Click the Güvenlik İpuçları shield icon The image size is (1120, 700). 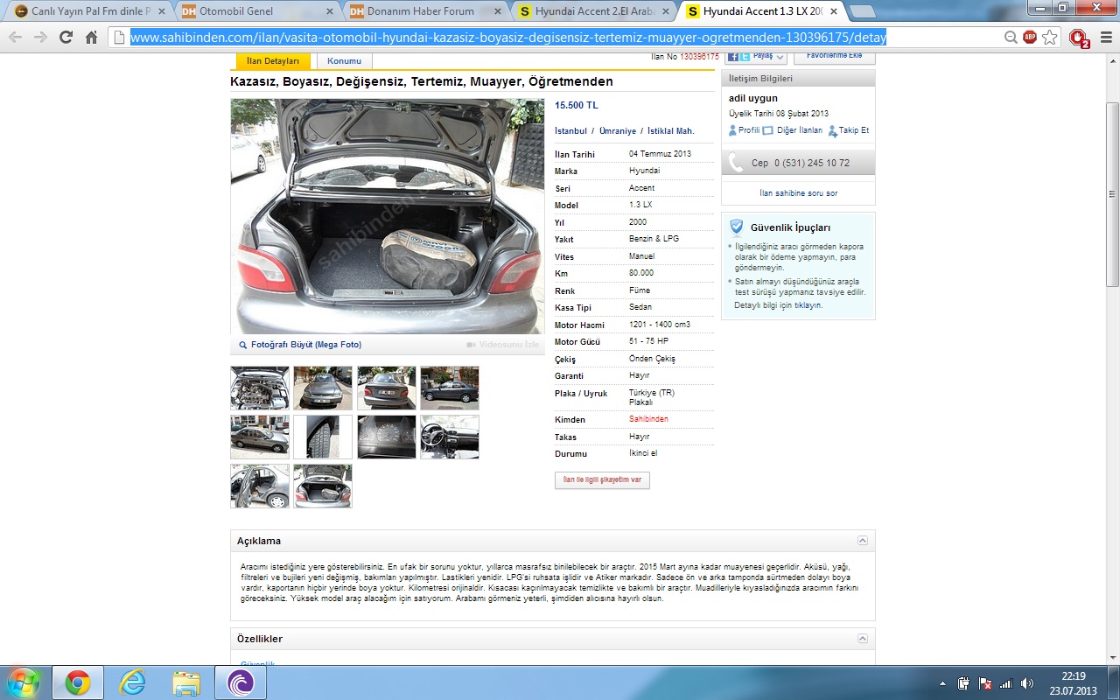737,227
